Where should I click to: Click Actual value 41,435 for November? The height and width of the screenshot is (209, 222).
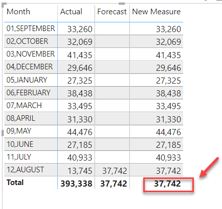80,55
